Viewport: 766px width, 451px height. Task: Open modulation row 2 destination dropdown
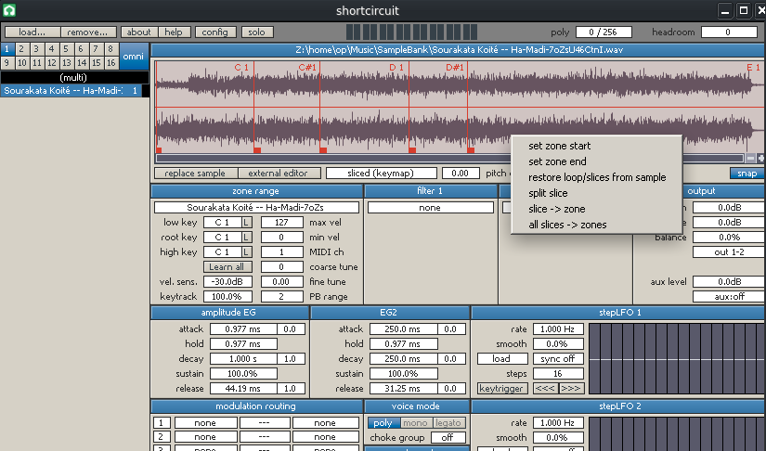tap(325, 437)
